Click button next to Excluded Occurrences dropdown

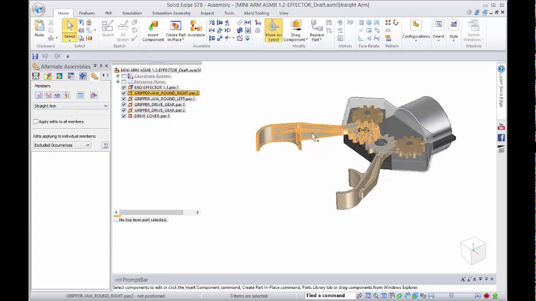[105, 145]
